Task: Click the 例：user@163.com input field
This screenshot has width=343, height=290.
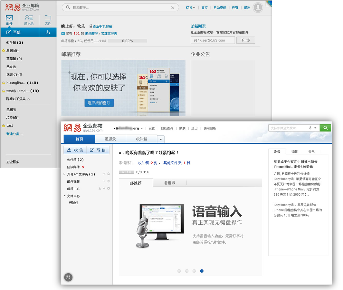Action: point(213,40)
